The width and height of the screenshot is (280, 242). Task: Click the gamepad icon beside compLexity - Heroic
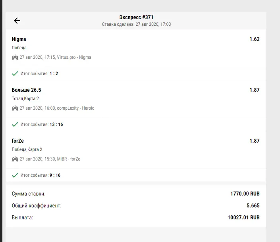click(x=15, y=108)
